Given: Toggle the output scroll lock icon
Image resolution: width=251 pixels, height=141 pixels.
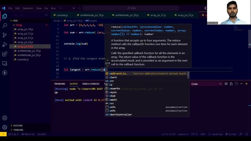Looking at the screenshot, I should click(231, 84).
